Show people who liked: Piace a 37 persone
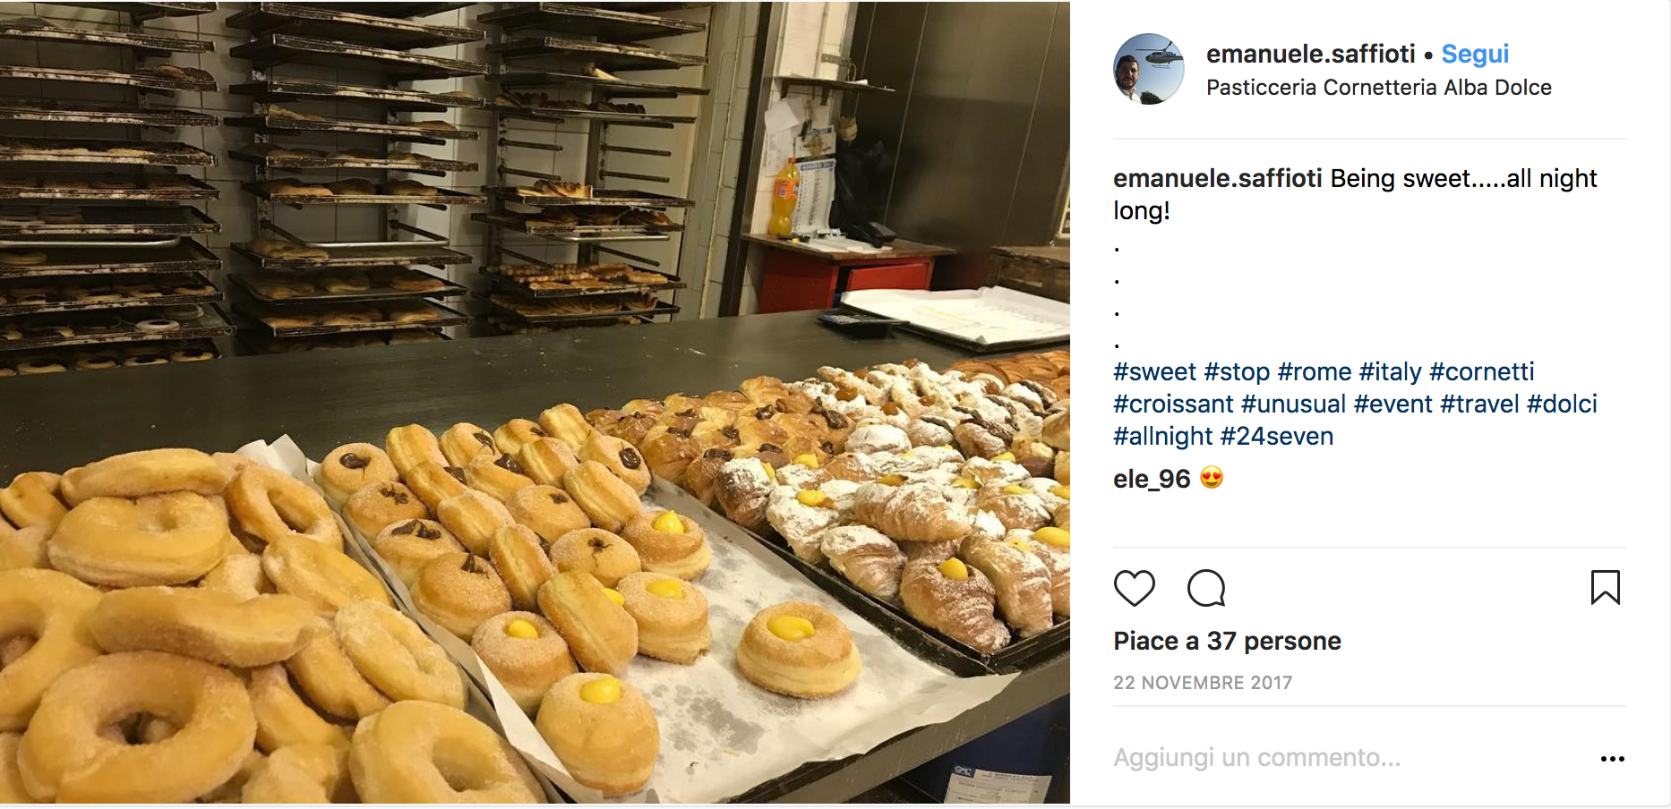The height and width of the screenshot is (809, 1671). [x=1227, y=642]
